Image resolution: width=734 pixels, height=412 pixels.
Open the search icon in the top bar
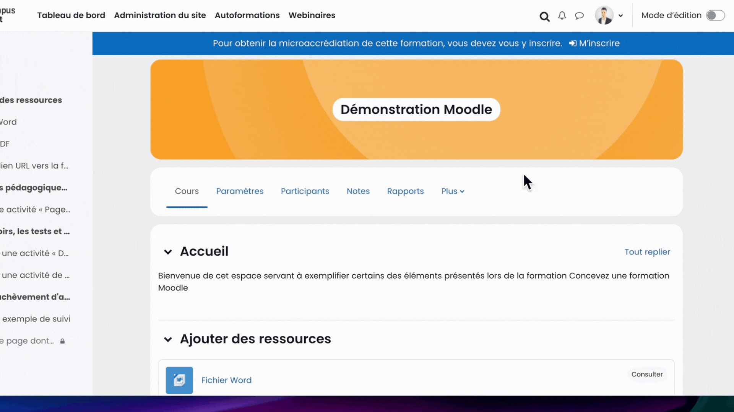pos(544,16)
